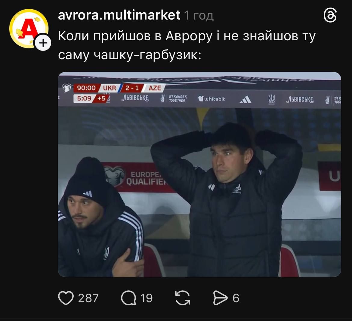Open replies via the comment bubble icon
The image size is (352, 321).
pos(128,298)
